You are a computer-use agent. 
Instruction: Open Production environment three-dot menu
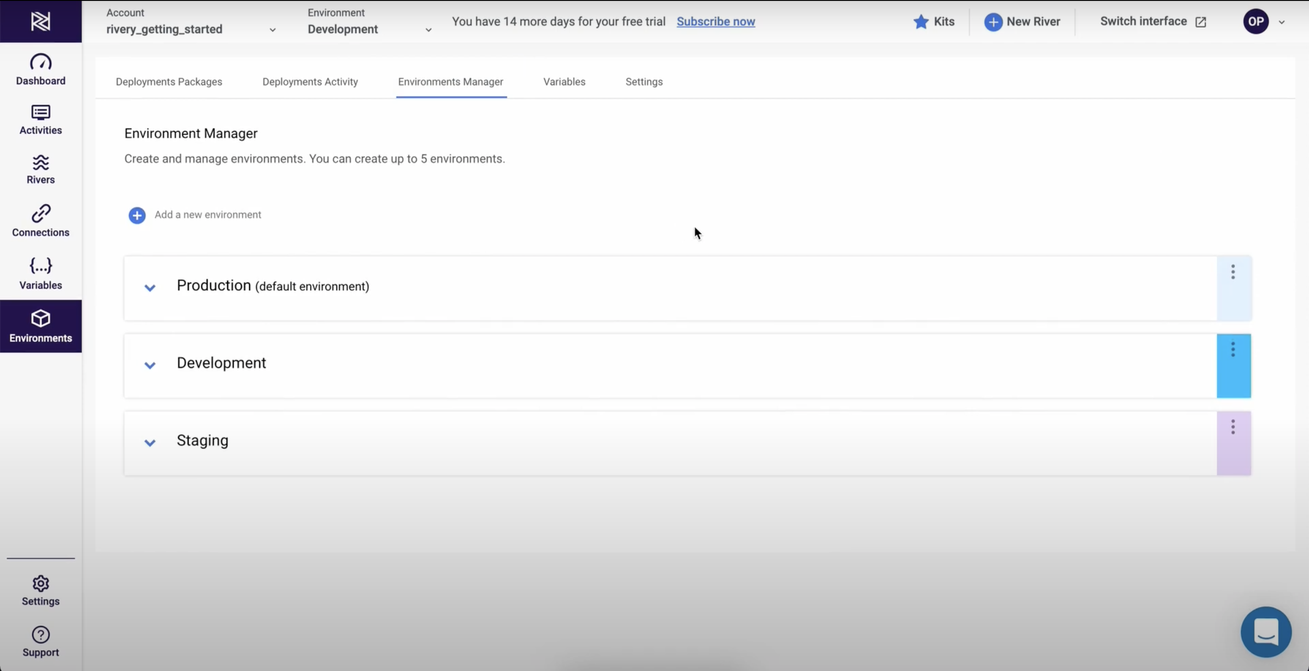(x=1233, y=272)
